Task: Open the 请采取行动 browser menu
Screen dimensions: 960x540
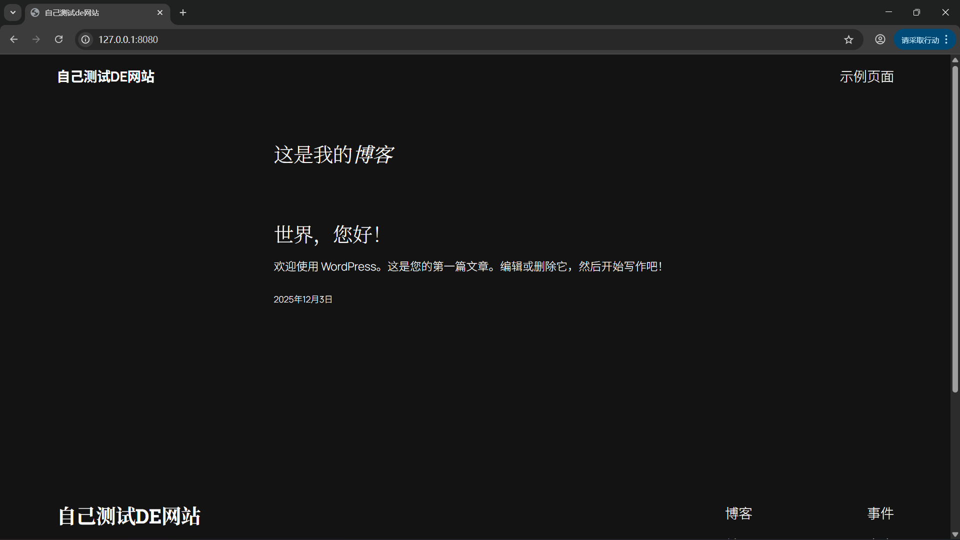Action: pyautogui.click(x=924, y=40)
